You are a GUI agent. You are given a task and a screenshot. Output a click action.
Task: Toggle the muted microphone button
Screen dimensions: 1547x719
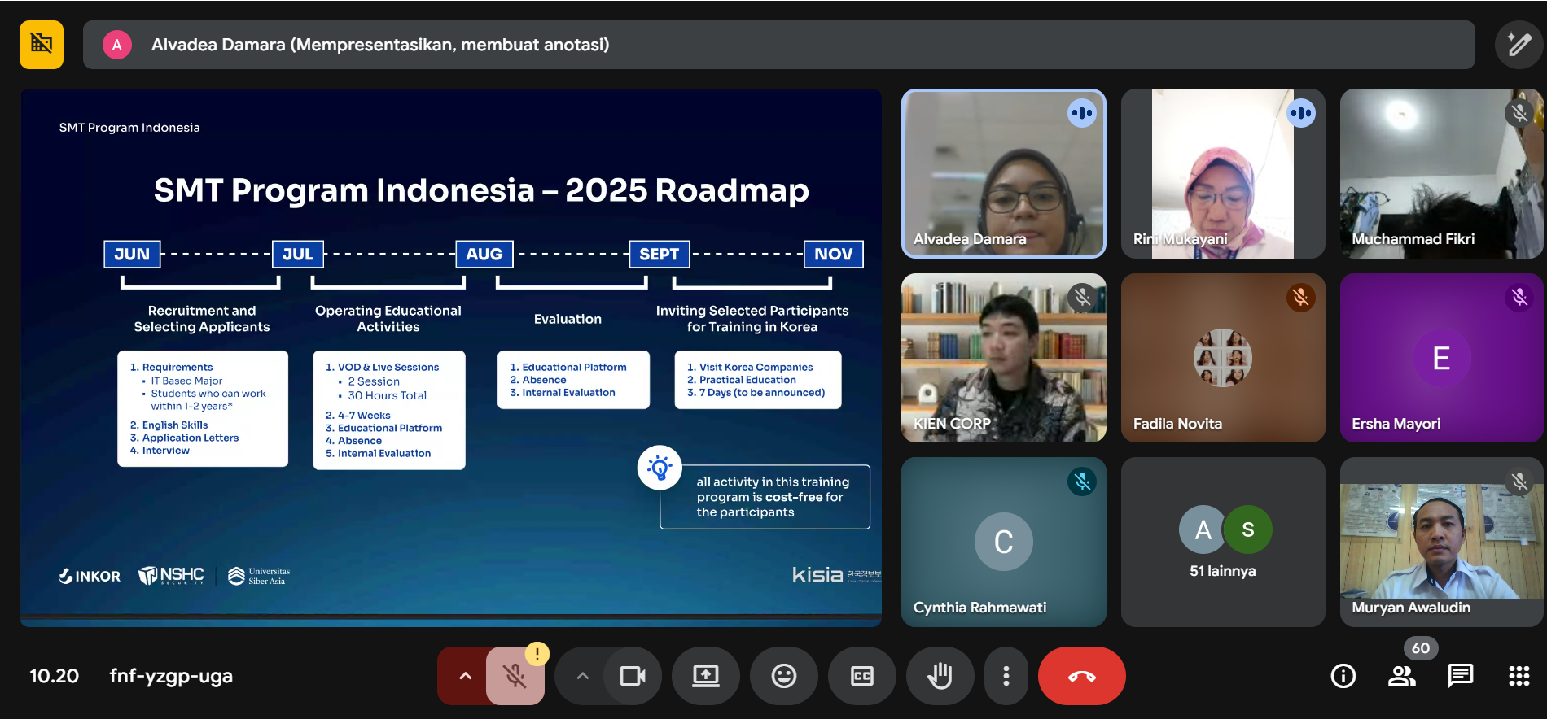(515, 676)
